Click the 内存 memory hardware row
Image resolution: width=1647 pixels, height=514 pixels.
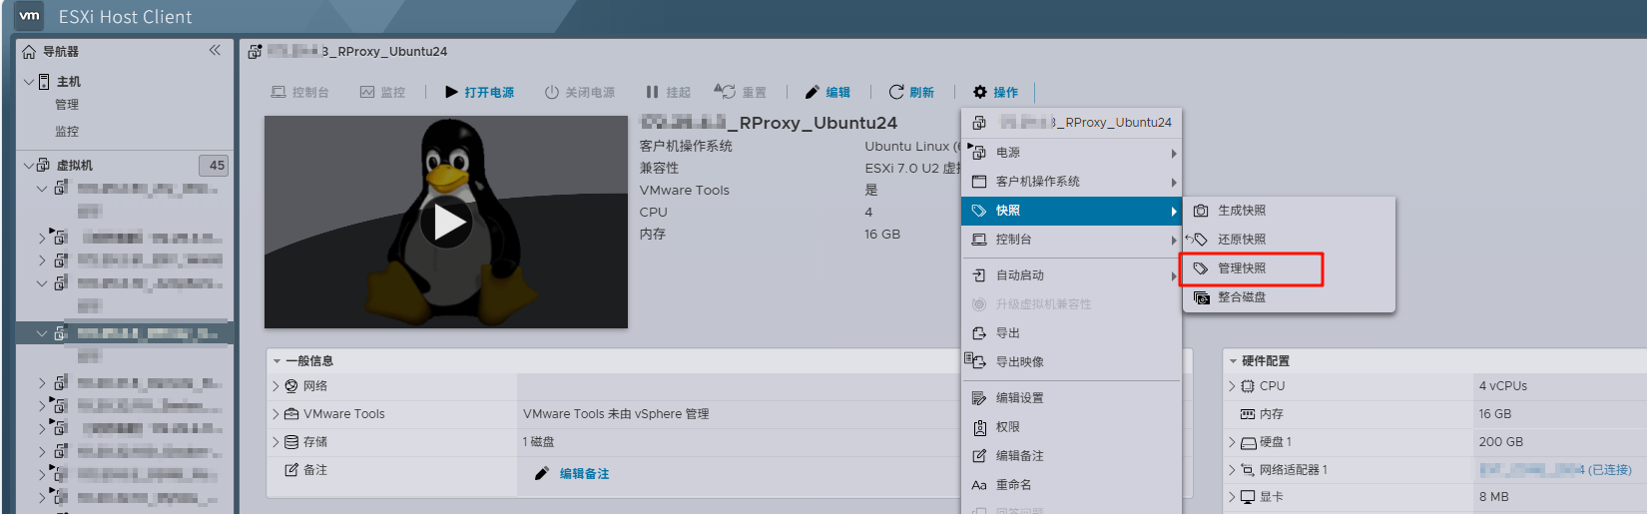(x=1271, y=414)
